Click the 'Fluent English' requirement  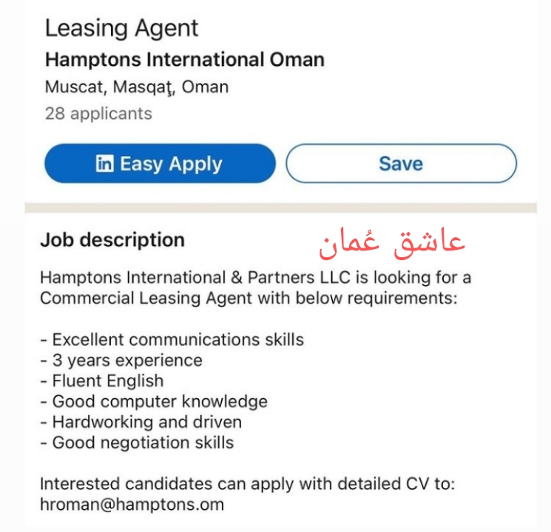pyautogui.click(x=101, y=381)
